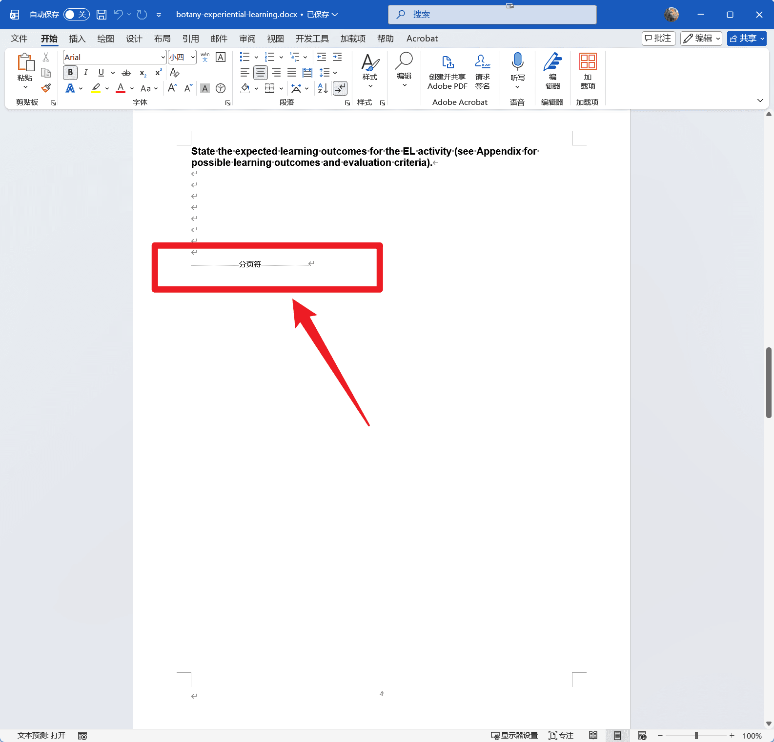Screen dimensions: 774x742
Task: Open the File menu
Action: point(19,39)
